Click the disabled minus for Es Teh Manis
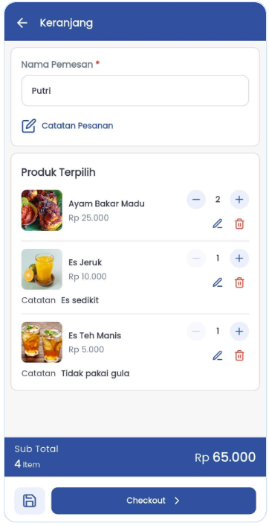This screenshot has width=269, height=526. pyautogui.click(x=196, y=332)
